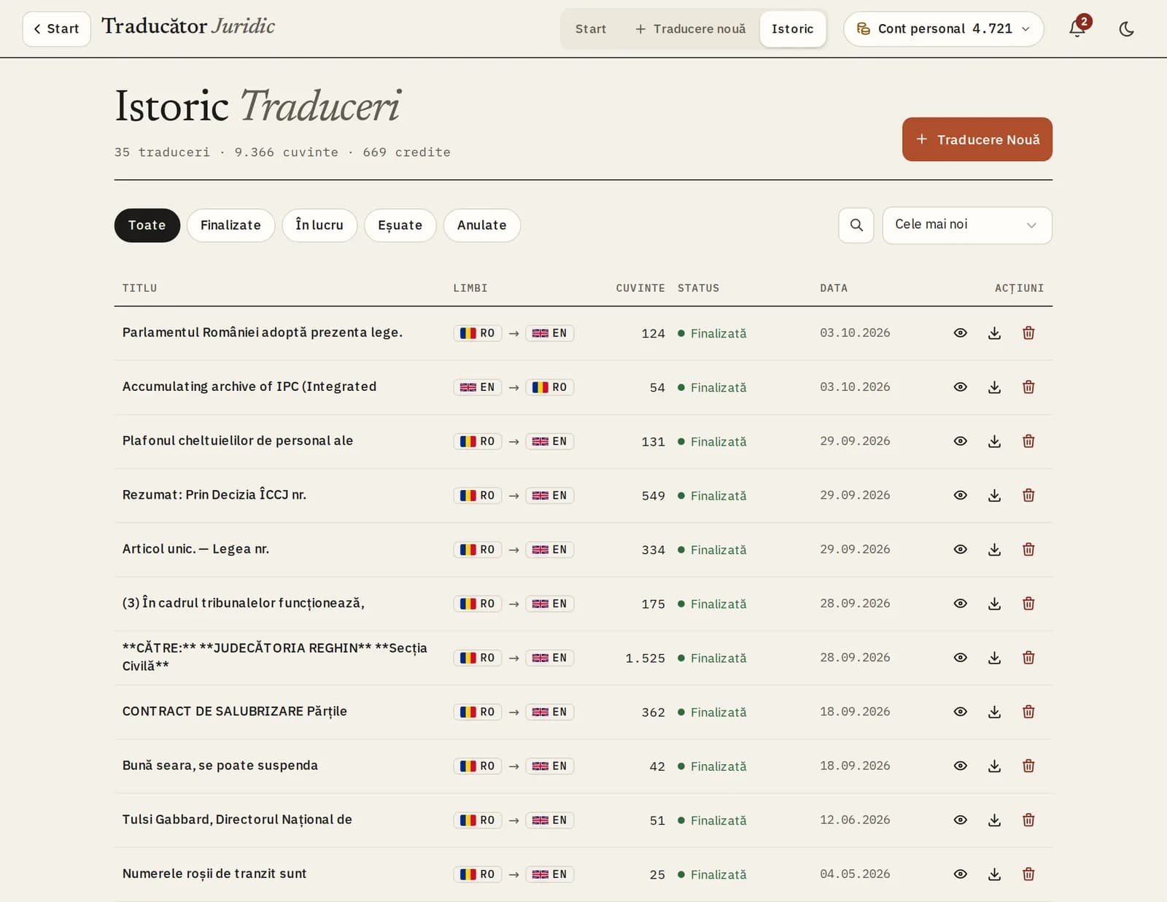
Task: Download the JUDECĂTORIA REGHIN translation
Action: 994,658
